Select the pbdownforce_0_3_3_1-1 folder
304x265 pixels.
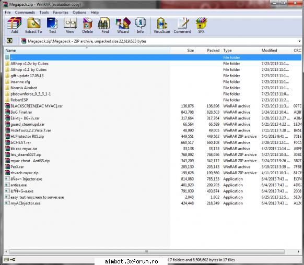31,94
